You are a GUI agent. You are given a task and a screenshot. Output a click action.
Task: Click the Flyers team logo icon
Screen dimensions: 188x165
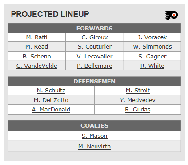172,15
